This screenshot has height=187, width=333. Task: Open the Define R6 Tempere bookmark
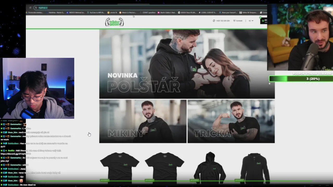click(x=248, y=12)
